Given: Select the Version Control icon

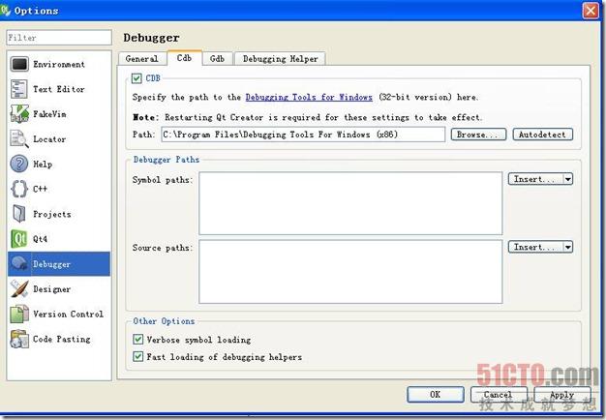Looking at the screenshot, I should 19,314.
